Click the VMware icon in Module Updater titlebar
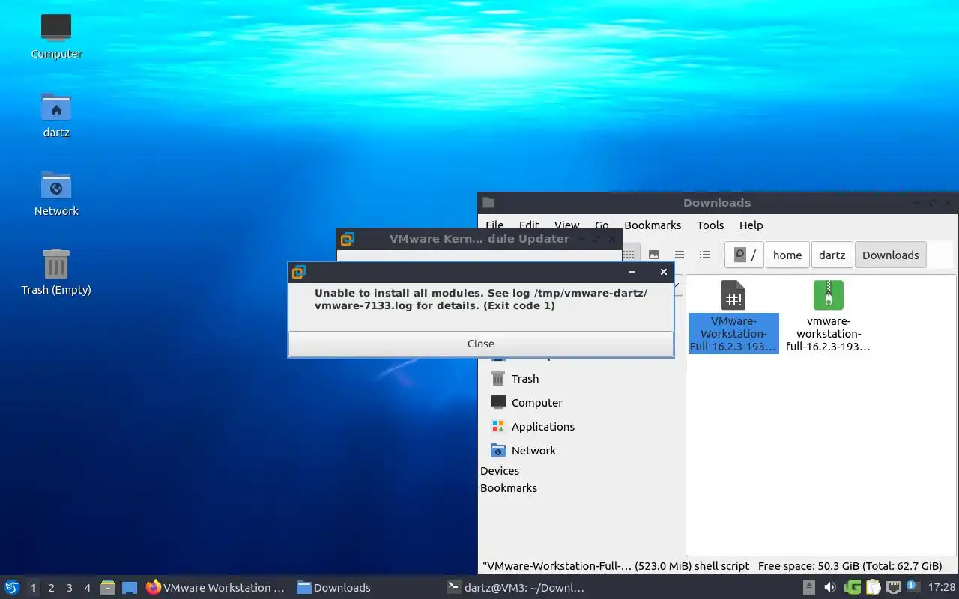The image size is (959, 599). 347,239
